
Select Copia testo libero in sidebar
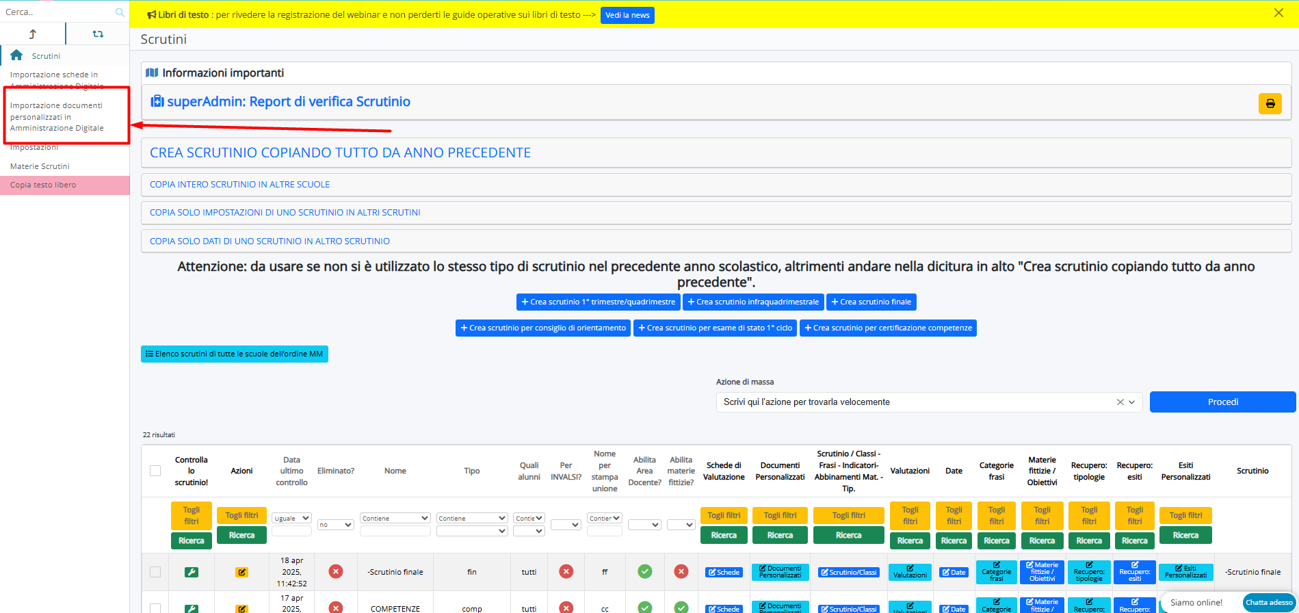pos(43,185)
